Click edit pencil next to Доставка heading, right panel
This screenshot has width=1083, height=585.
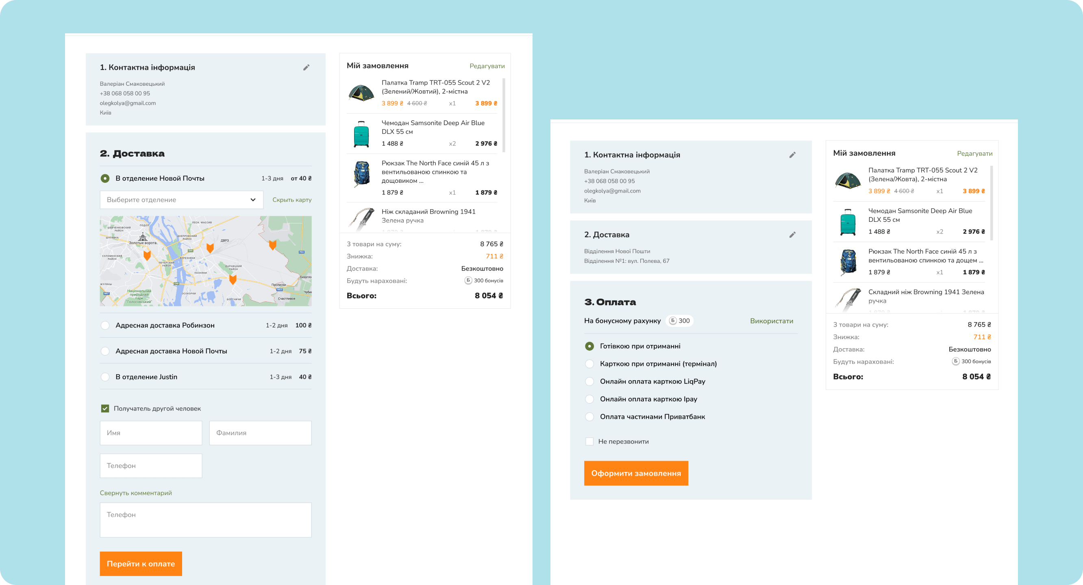[792, 234]
